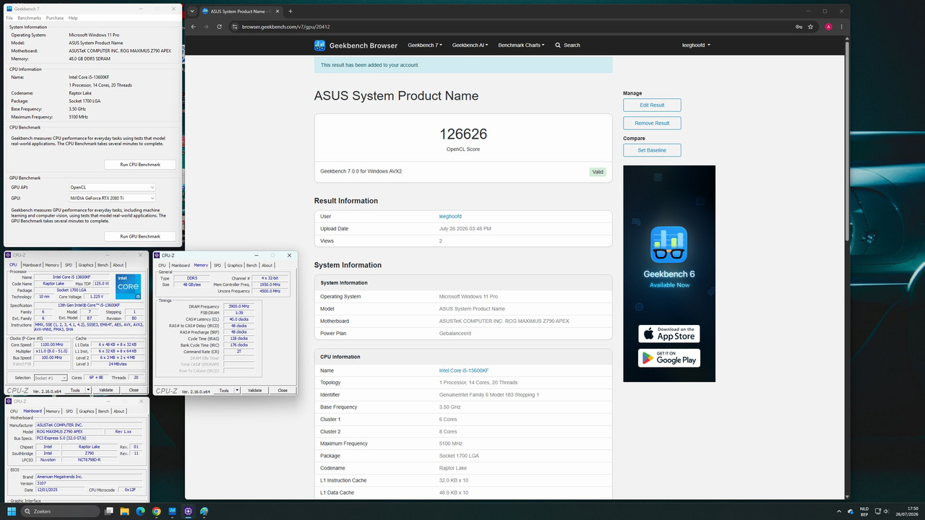Open Chrome's three-dot menu
This screenshot has width=925, height=520.
[x=841, y=27]
